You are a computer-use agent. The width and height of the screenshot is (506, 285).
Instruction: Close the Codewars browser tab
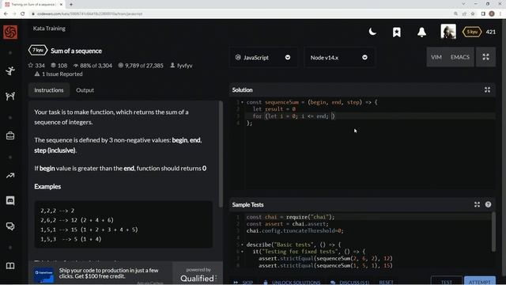point(61,5)
